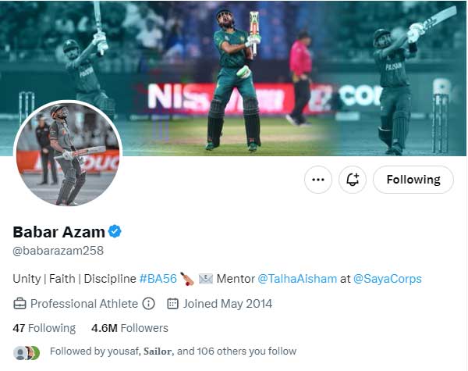Click the cricket bat emoji in the bio
This screenshot has height=371, width=468.
[x=186, y=278]
